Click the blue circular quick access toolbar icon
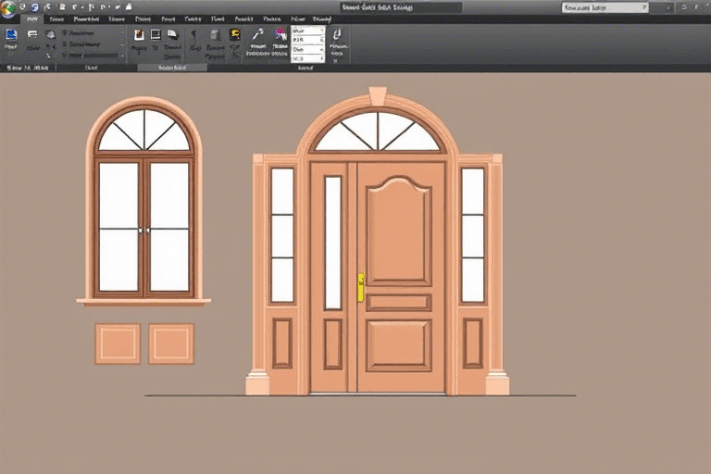This screenshot has height=474, width=711. point(34,7)
